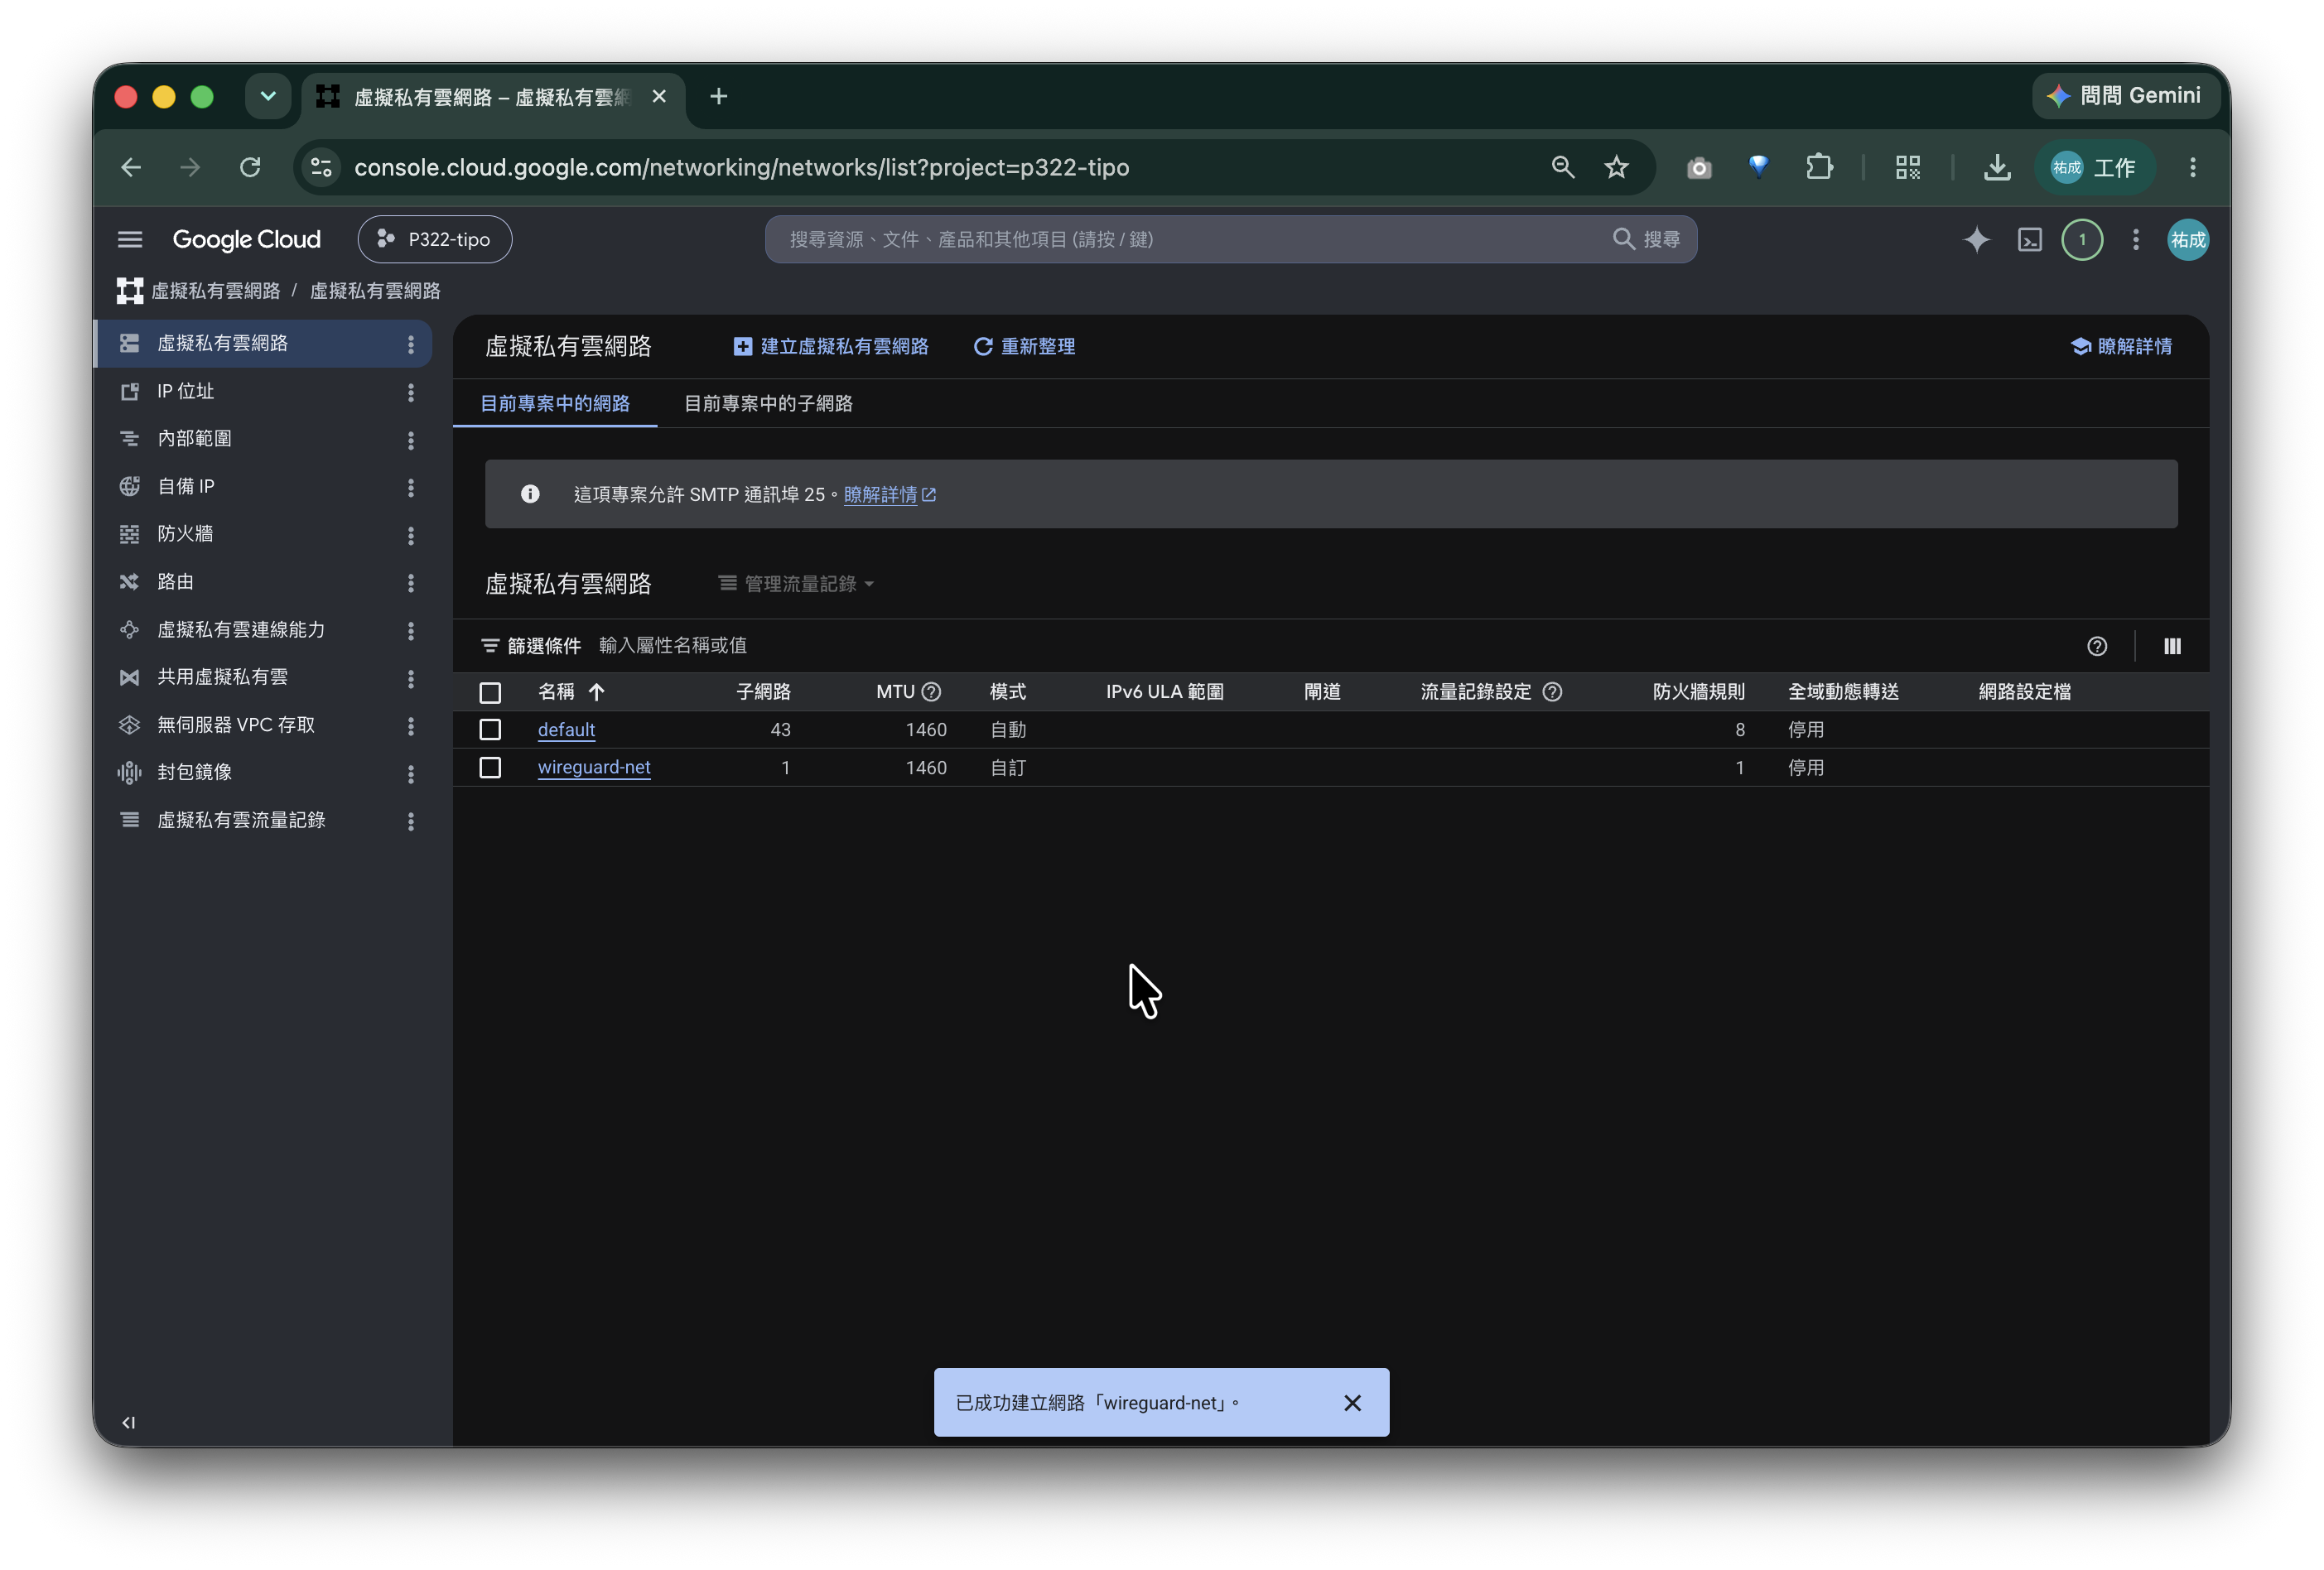Open more options for 路由
Screen dimensions: 2324x1570
coord(410,583)
